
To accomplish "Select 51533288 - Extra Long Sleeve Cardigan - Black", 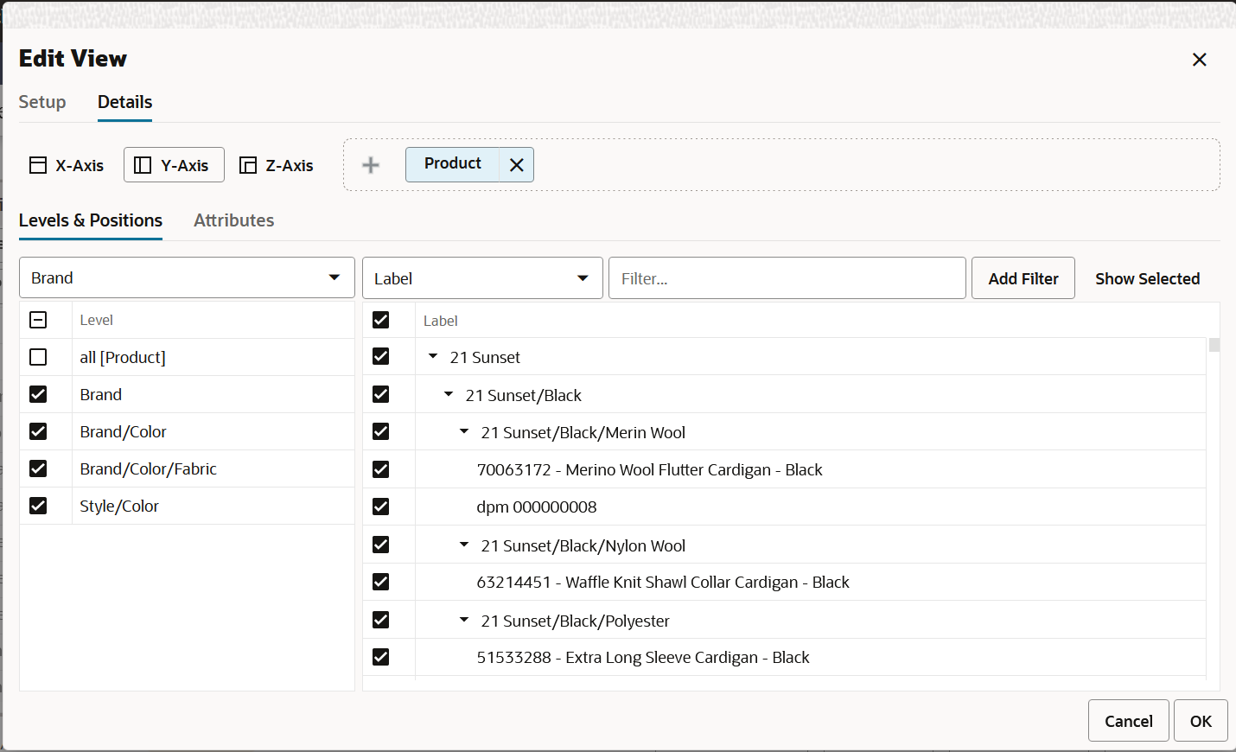I will [643, 658].
